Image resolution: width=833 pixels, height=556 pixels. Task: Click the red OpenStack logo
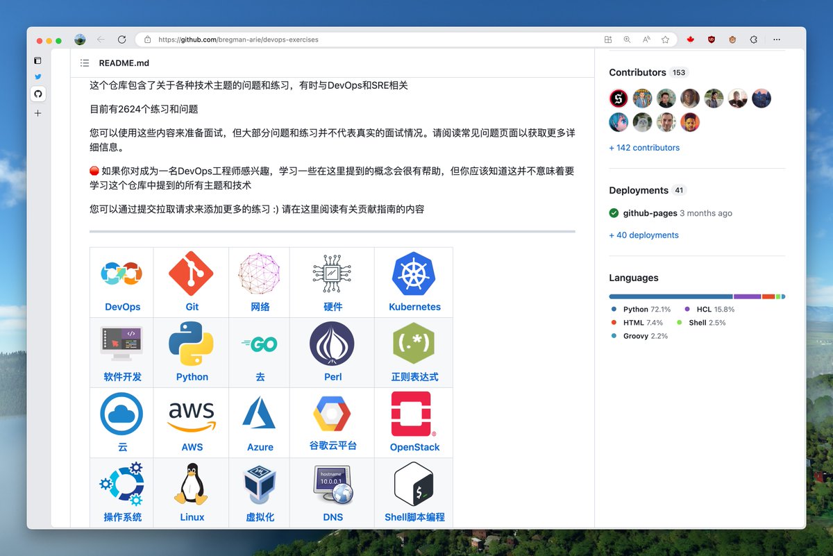pos(414,414)
